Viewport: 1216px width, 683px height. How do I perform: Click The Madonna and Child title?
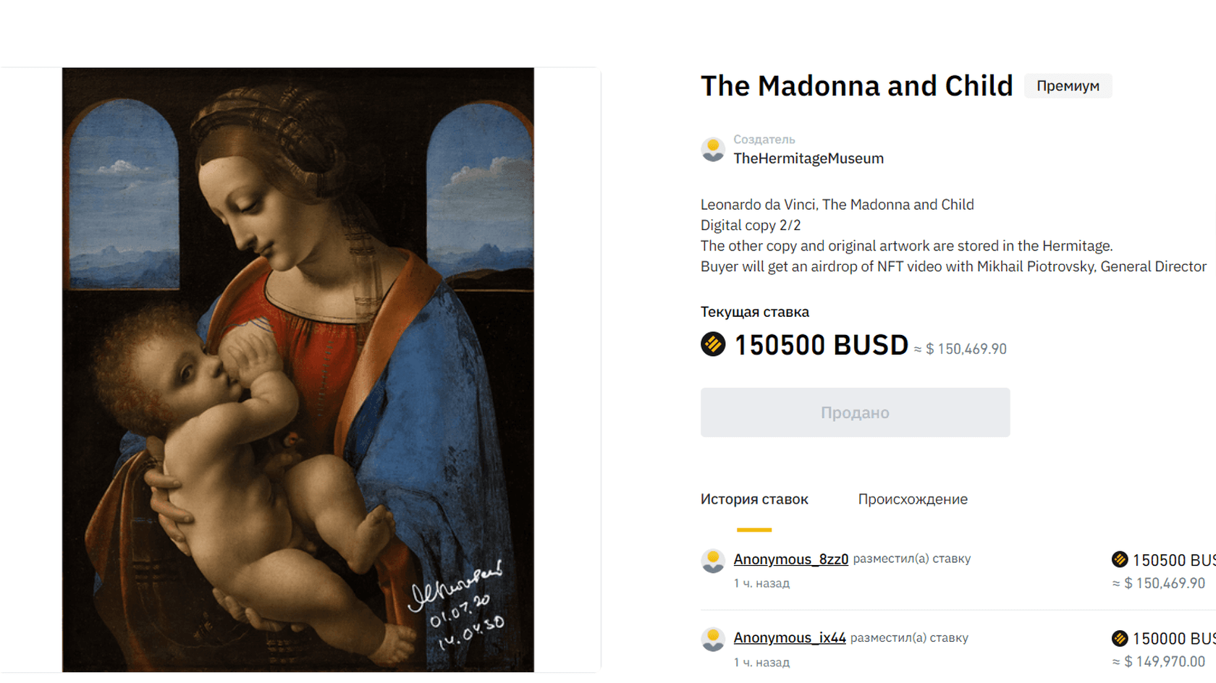(x=856, y=86)
